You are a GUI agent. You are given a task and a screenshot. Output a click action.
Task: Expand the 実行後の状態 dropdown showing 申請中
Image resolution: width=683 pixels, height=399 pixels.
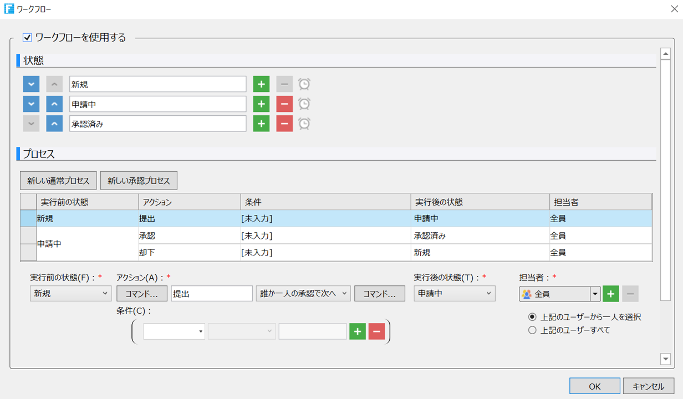454,294
